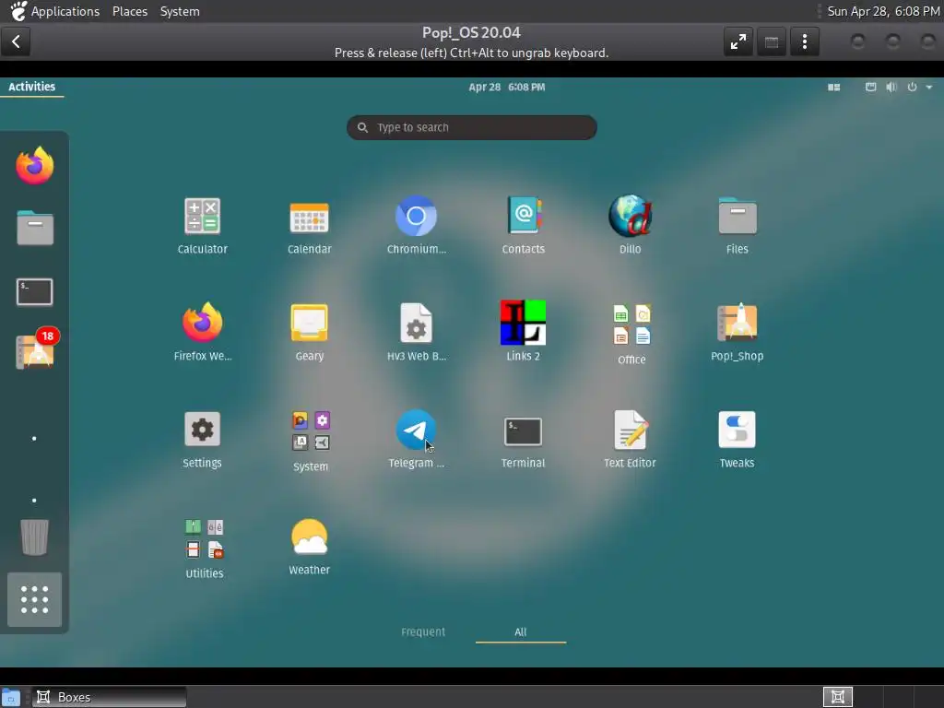Click the tiling indicator in Pop!_OS top bar
Viewport: 944px width, 708px height.
833,88
